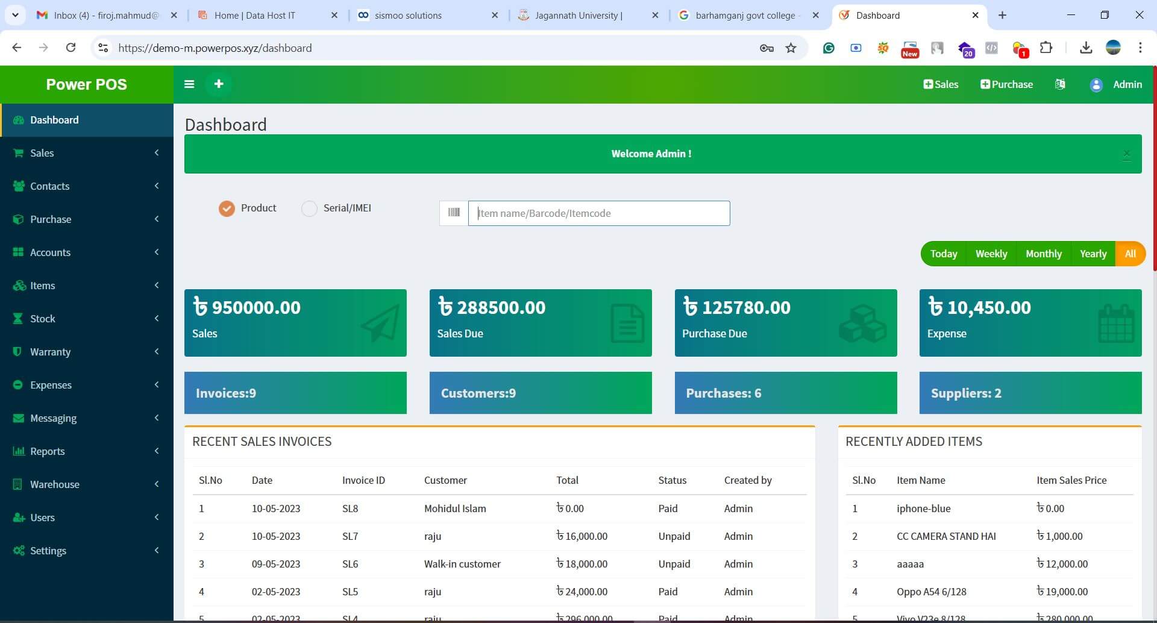Dismiss the Welcome Admin banner
1157x623 pixels.
pyautogui.click(x=1126, y=154)
